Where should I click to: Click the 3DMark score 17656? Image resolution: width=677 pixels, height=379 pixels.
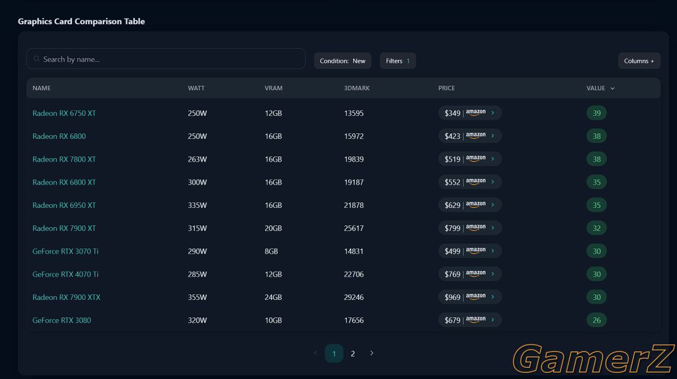pos(354,320)
